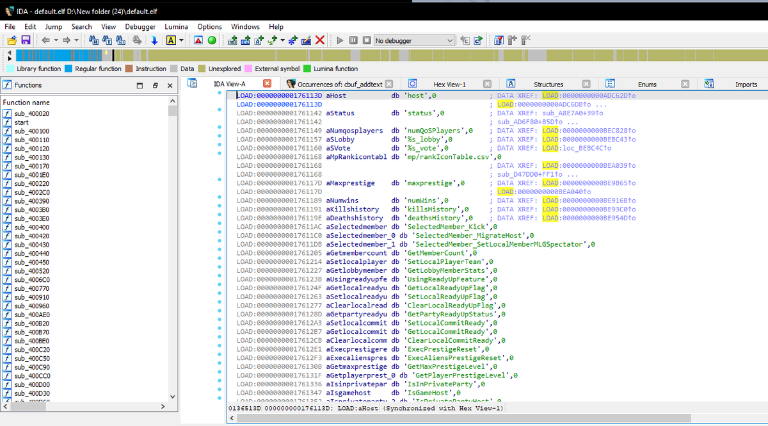Switch to the IDA View-A tab
768x426 pixels.
pos(229,84)
